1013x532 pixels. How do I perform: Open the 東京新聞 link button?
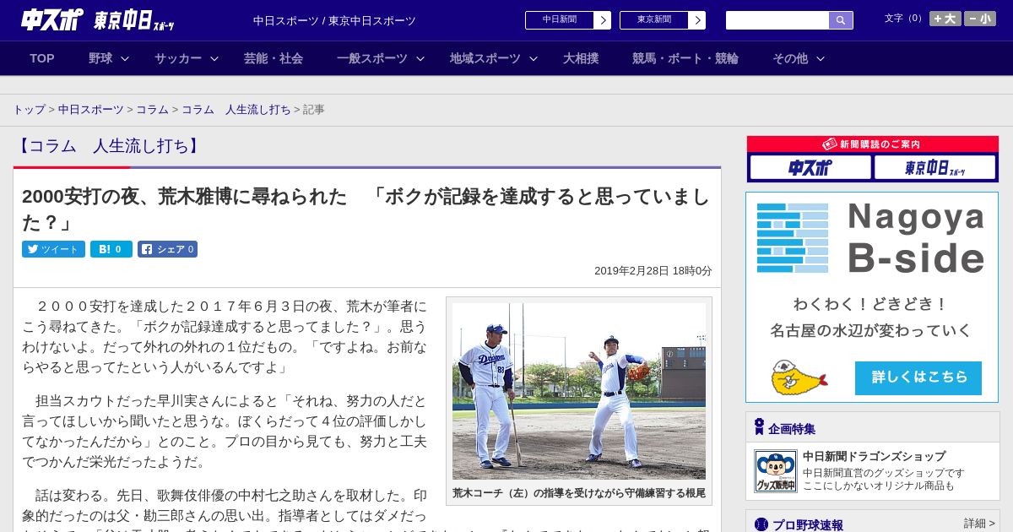[x=654, y=20]
